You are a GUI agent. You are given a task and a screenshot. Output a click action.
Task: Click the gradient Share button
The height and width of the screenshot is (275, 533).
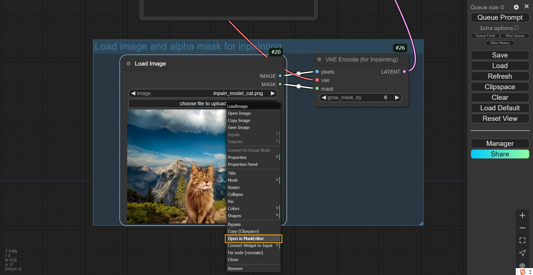click(500, 154)
